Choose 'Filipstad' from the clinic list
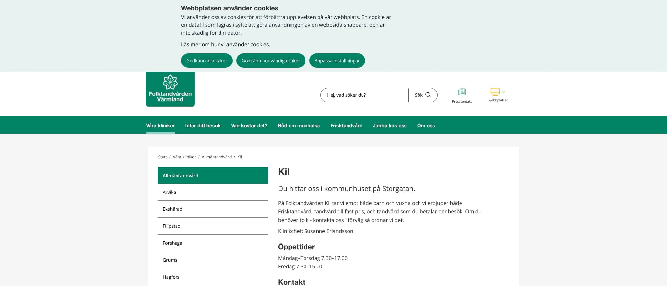The image size is (667, 286). pos(213,226)
